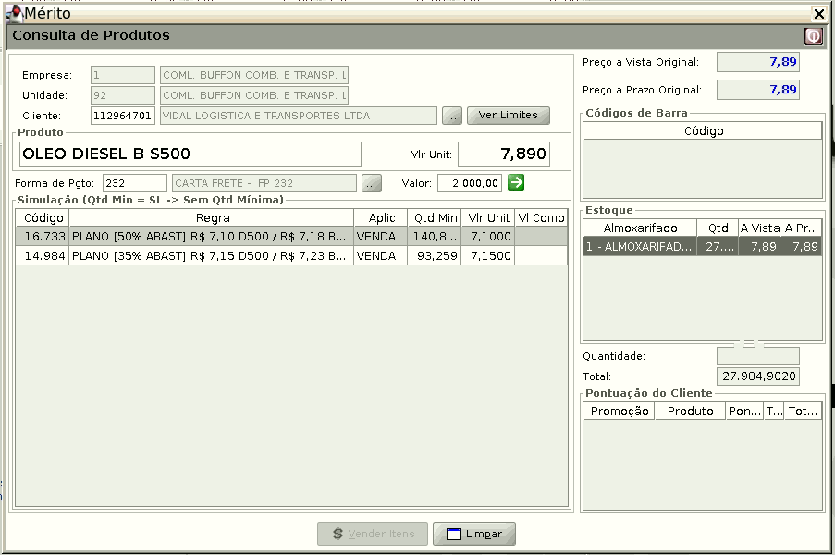Click the product name field OLEO DIESEL
835x555 pixels.
[190, 154]
